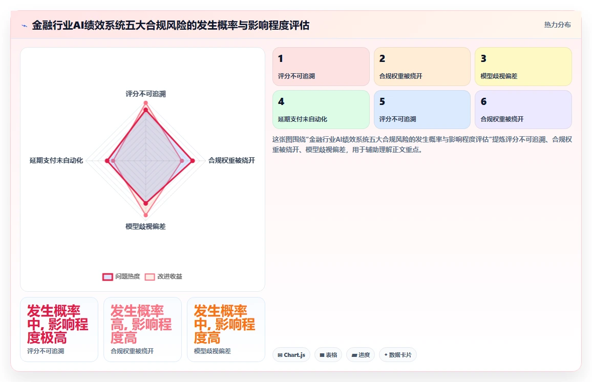Click the 进度 tag icon
This screenshot has width=592, height=382.
pyautogui.click(x=354, y=355)
